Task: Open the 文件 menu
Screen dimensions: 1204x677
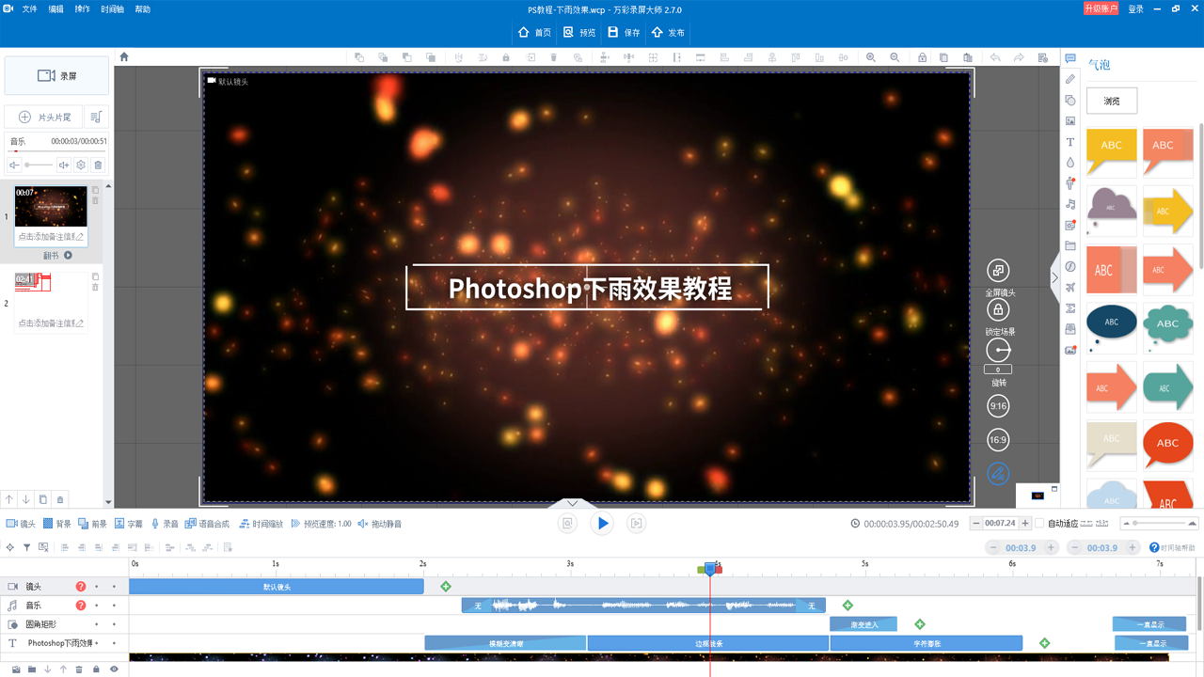Action: tap(29, 9)
